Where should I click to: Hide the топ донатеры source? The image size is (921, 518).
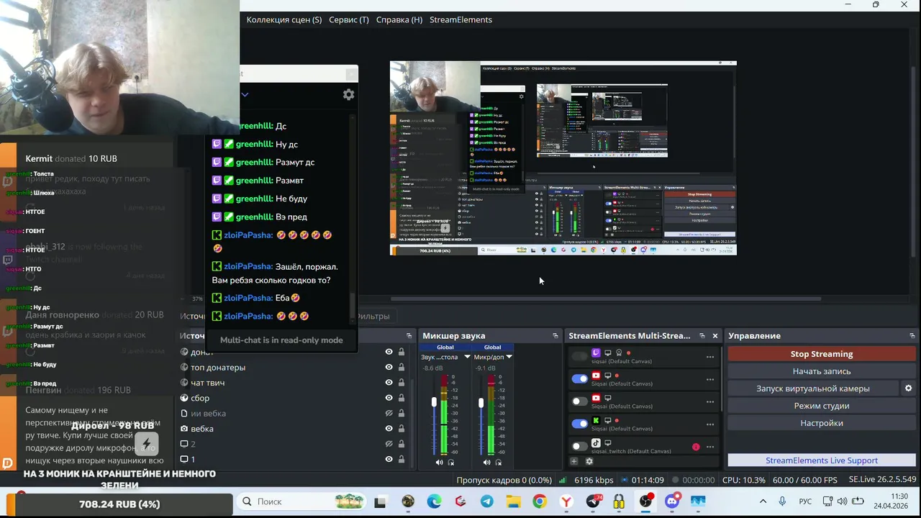coord(389,368)
